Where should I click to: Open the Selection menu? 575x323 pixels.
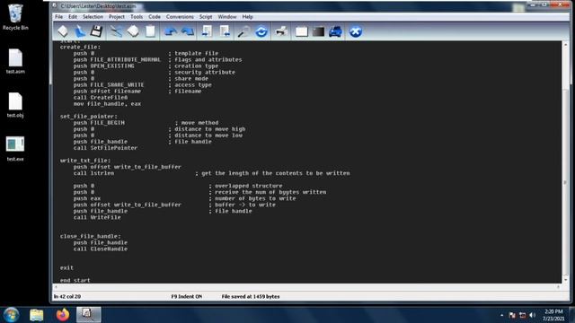coord(93,17)
